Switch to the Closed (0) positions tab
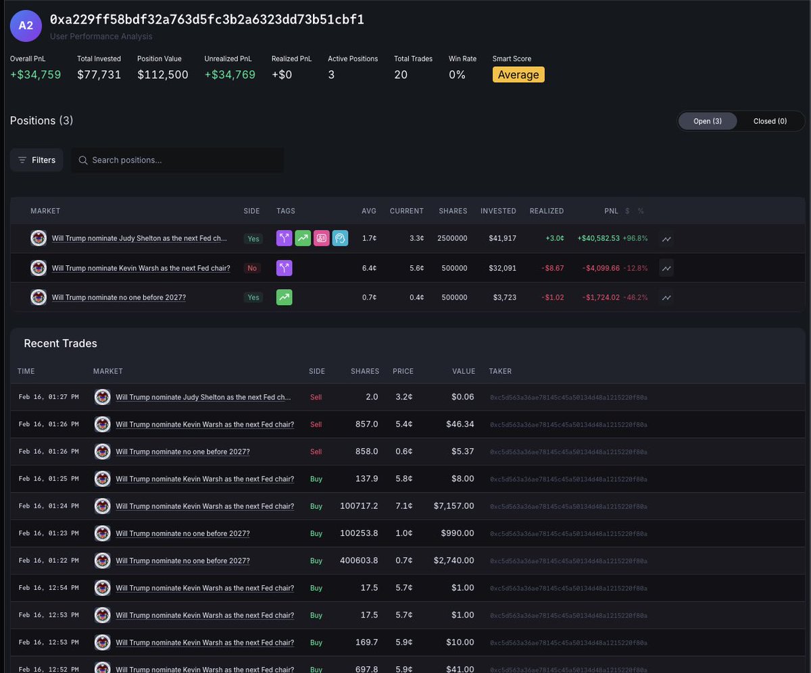 click(770, 121)
